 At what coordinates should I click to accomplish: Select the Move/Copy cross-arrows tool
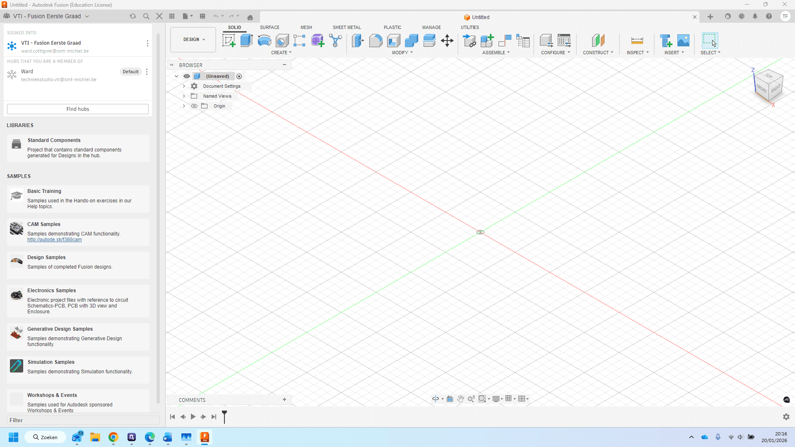[447, 41]
